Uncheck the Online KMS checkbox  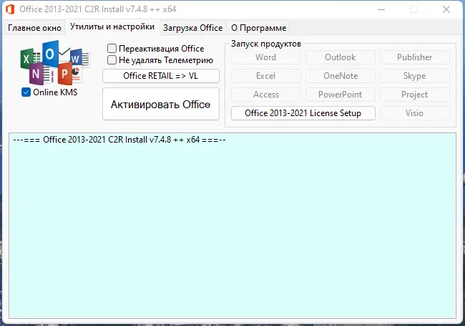[26, 92]
